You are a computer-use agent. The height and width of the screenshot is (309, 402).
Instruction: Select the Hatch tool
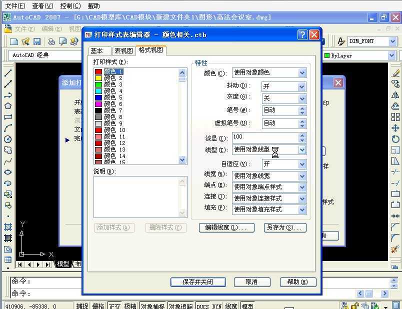(x=8, y=227)
